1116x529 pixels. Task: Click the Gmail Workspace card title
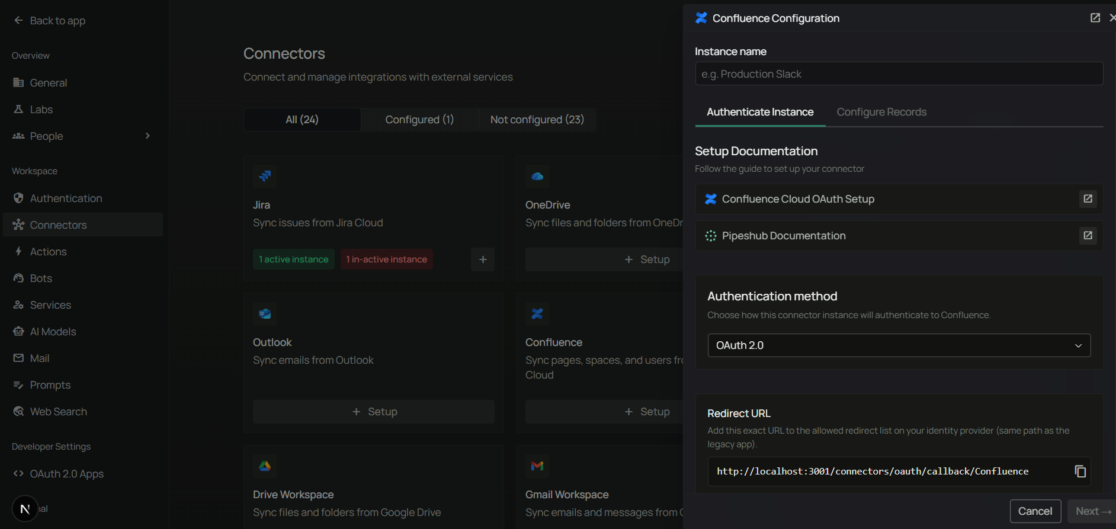567,494
